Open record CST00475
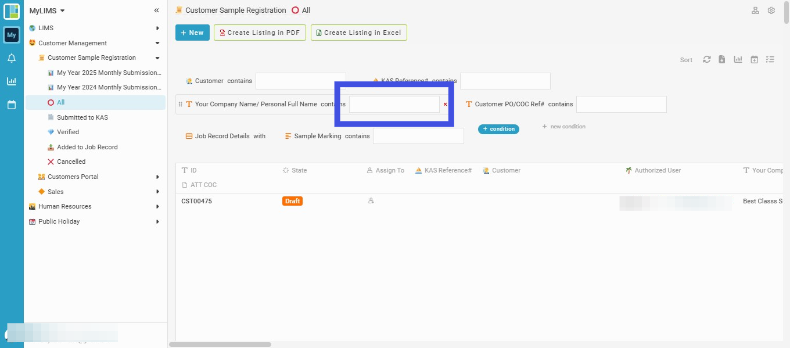The image size is (790, 348). [196, 201]
